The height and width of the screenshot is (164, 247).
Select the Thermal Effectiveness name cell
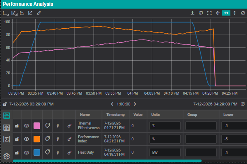pyautogui.click(x=89, y=126)
